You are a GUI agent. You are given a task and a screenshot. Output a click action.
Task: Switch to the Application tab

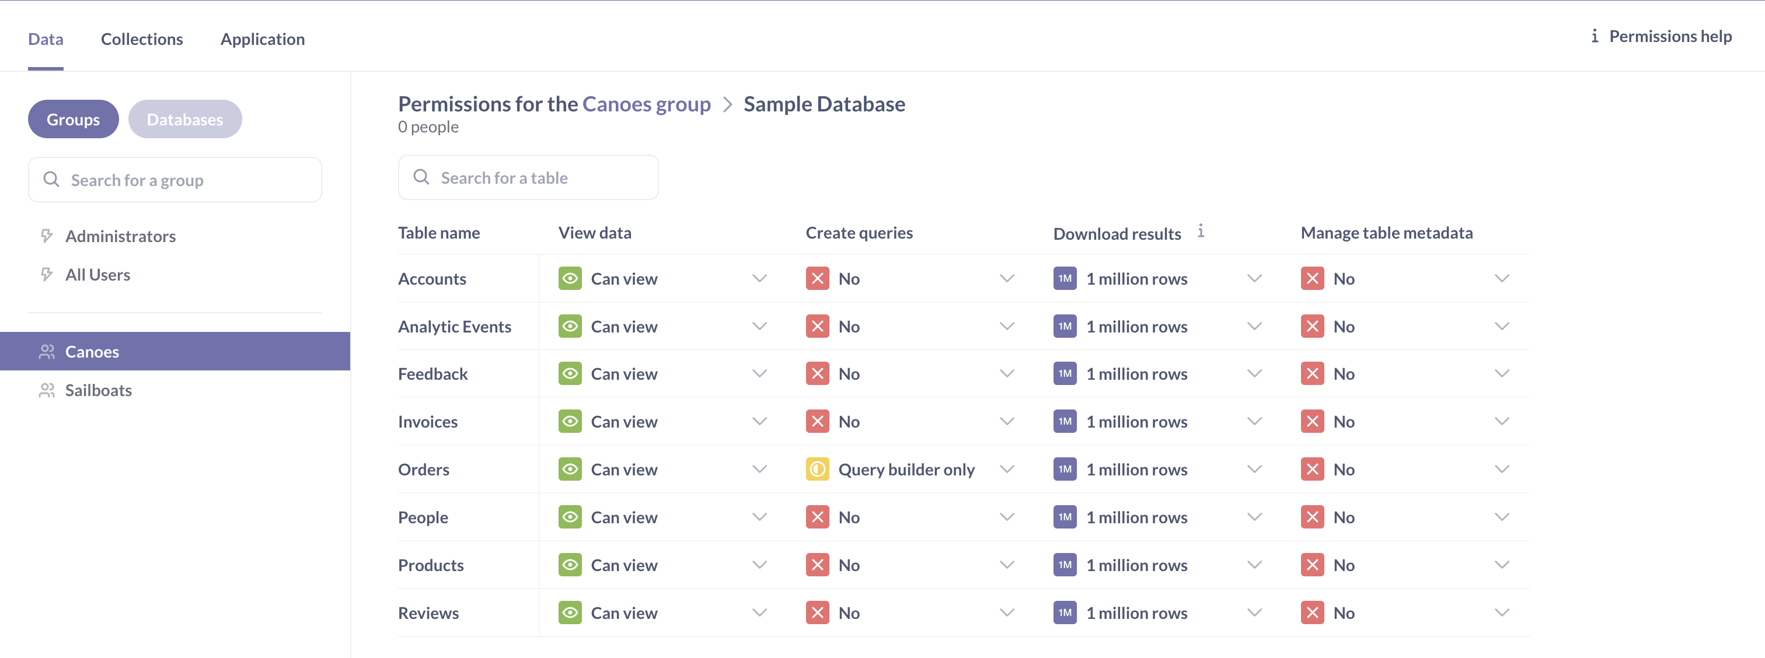click(261, 37)
